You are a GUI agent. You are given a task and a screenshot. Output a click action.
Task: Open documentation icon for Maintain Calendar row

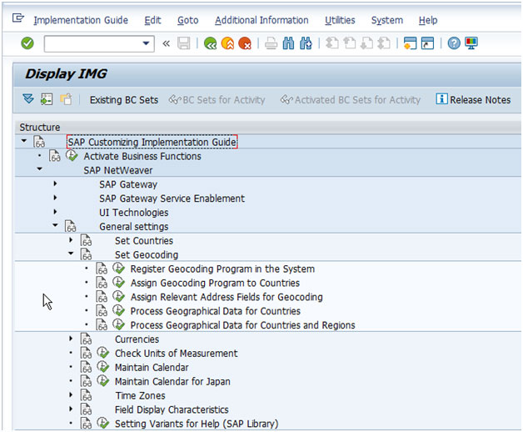pos(86,367)
